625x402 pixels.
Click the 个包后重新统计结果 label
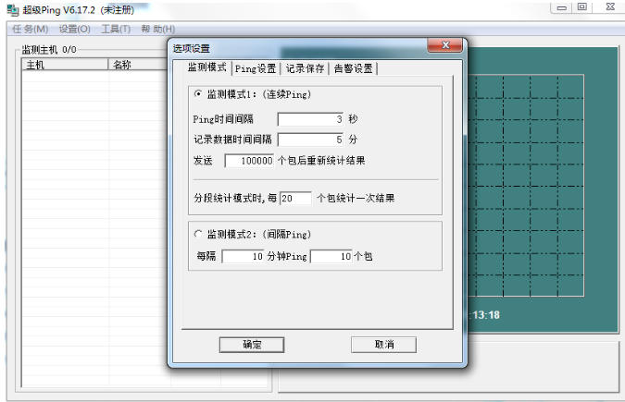(x=321, y=161)
